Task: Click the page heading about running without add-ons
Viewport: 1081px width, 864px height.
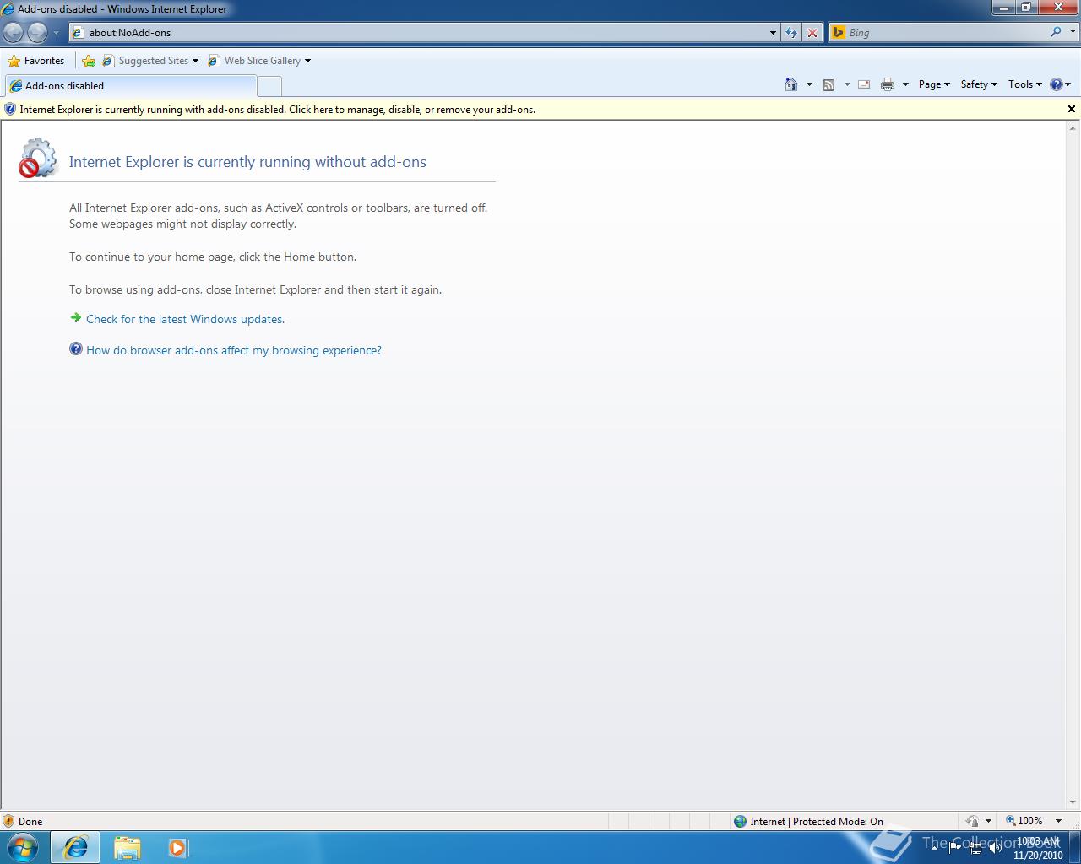Action: tap(247, 162)
